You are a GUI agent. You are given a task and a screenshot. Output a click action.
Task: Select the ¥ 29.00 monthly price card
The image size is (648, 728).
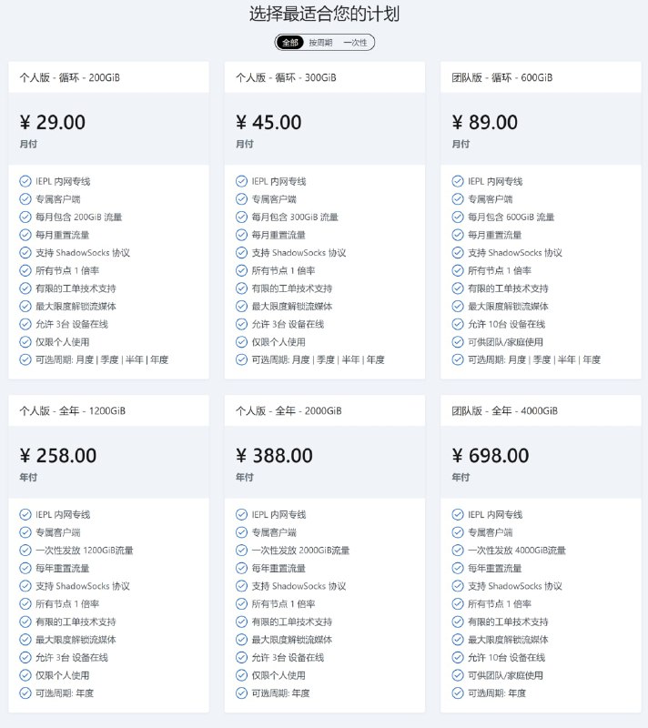pyautogui.click(x=108, y=128)
